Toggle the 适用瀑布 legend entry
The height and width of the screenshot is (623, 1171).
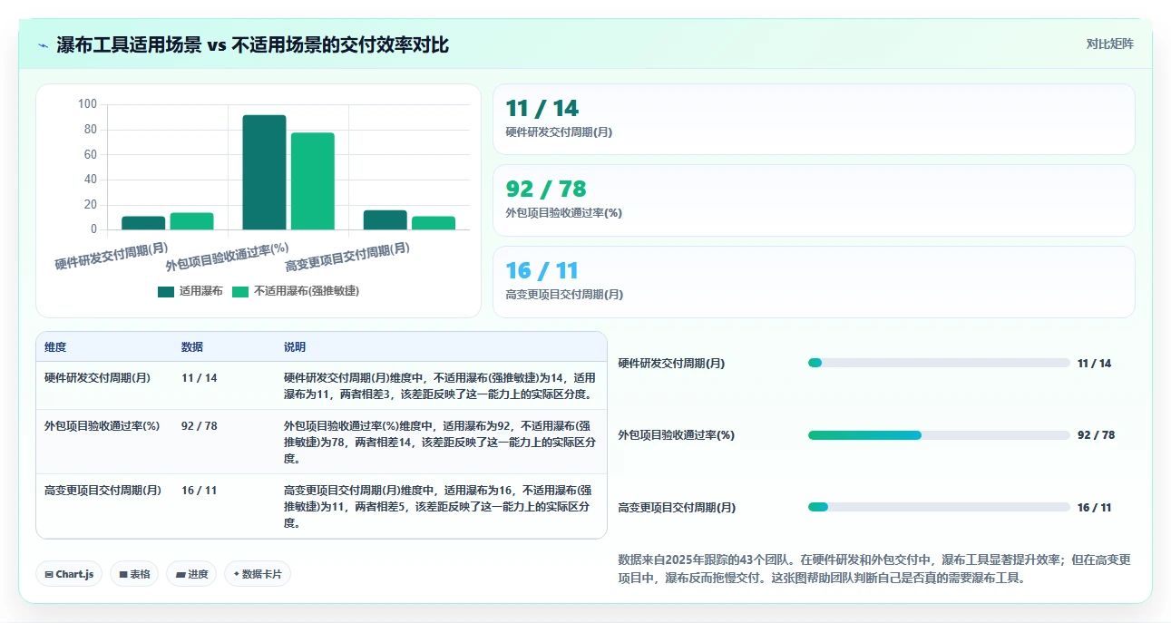[x=190, y=291]
